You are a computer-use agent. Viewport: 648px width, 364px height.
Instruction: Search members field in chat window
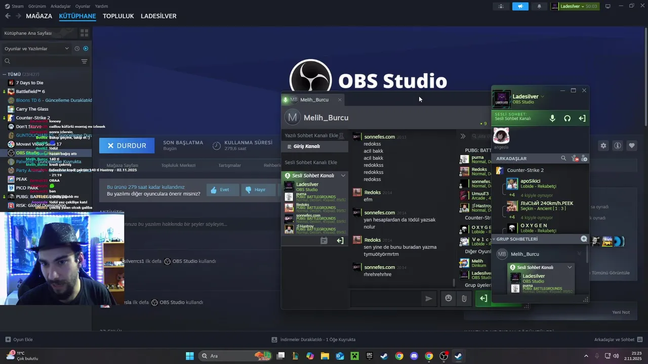(480, 136)
